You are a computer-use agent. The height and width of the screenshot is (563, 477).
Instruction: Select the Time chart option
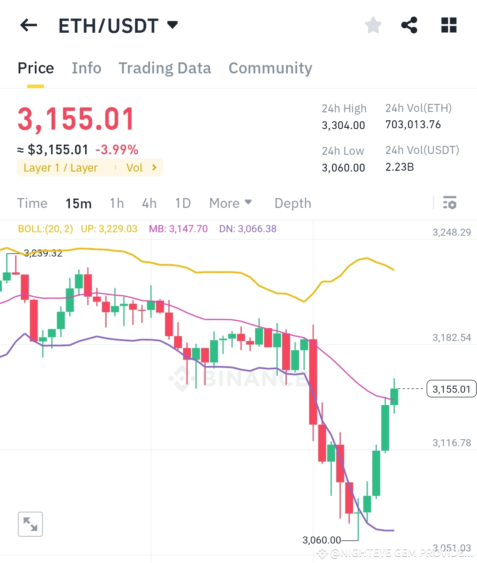click(32, 203)
